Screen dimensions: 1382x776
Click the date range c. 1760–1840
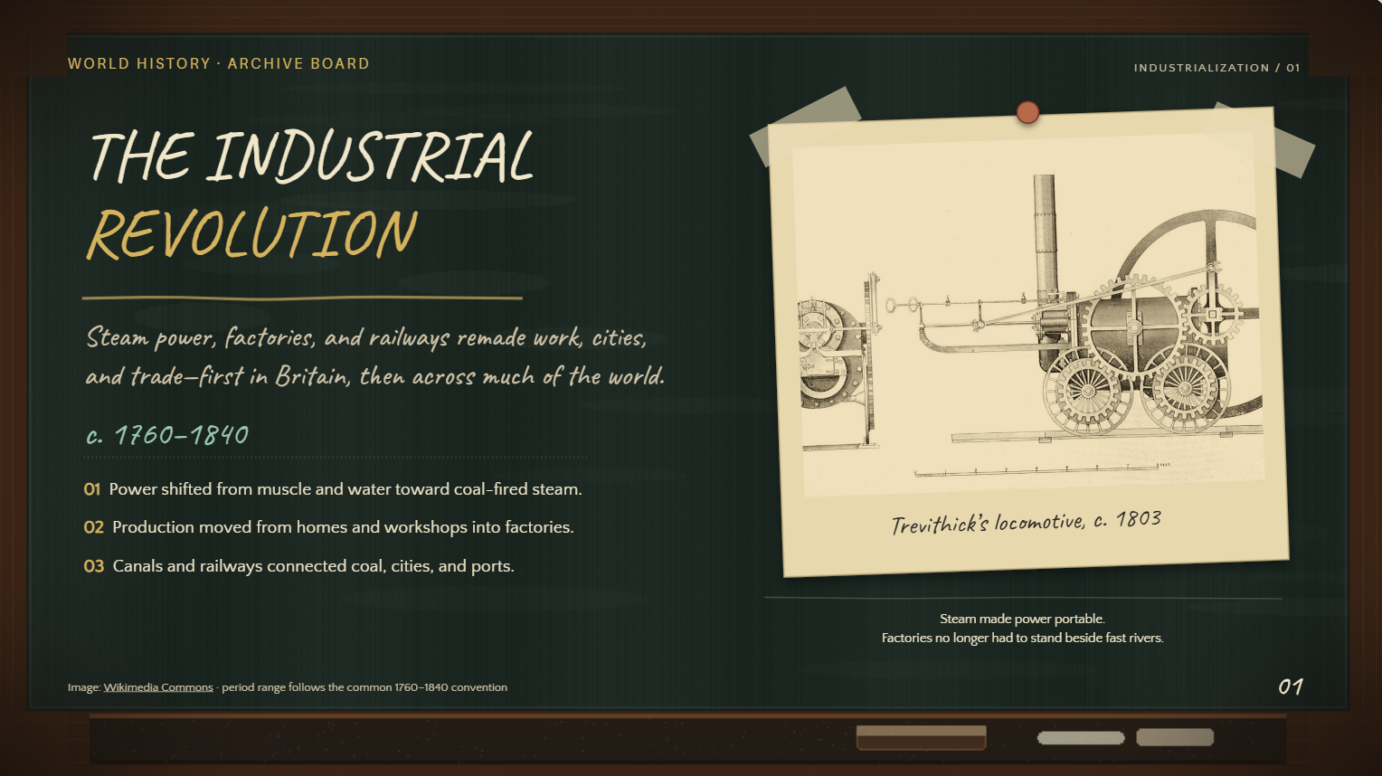[167, 435]
